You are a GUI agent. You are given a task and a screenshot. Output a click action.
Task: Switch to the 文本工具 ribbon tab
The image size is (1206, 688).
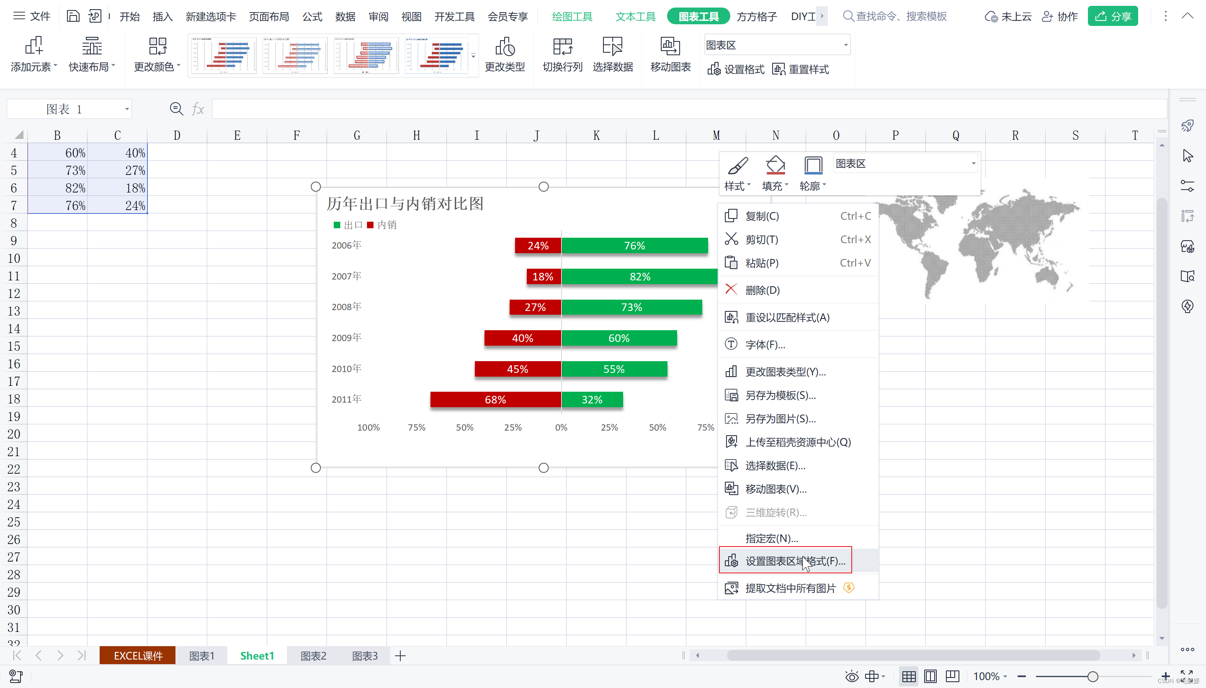pyautogui.click(x=635, y=17)
